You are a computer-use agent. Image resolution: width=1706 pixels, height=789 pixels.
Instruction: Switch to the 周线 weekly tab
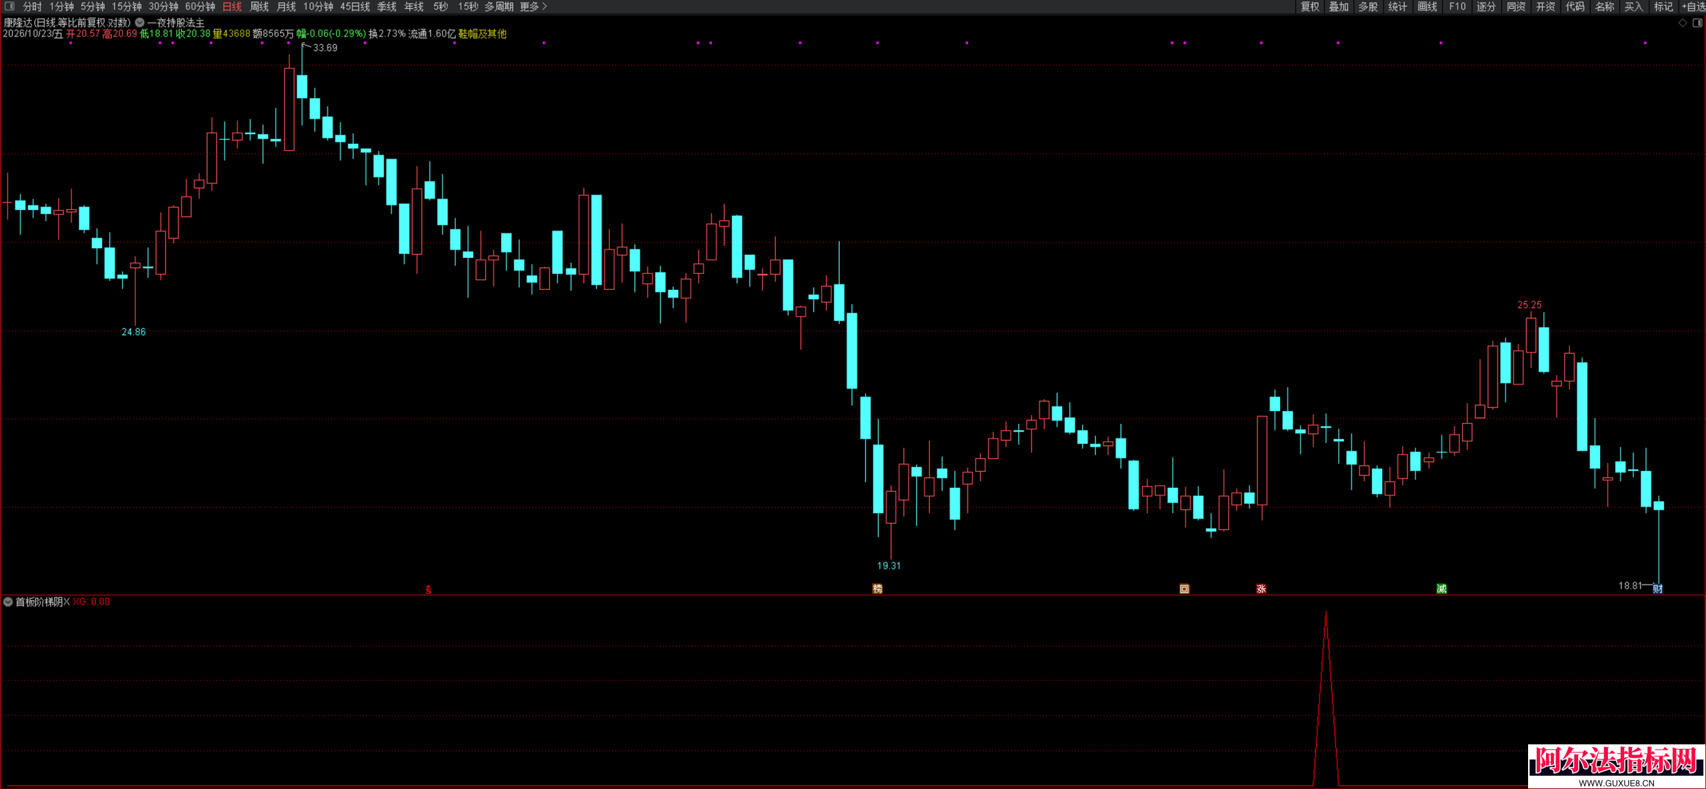259,7
